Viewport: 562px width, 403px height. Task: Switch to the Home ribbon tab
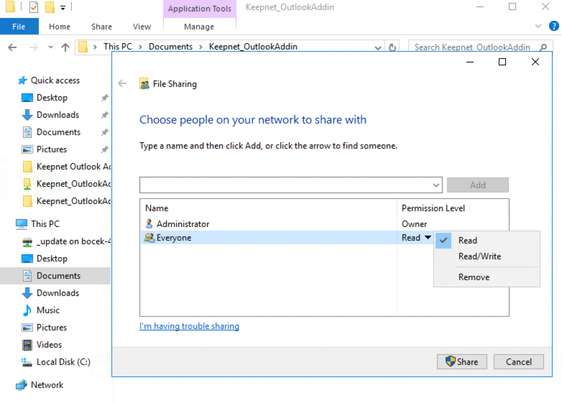pos(59,26)
